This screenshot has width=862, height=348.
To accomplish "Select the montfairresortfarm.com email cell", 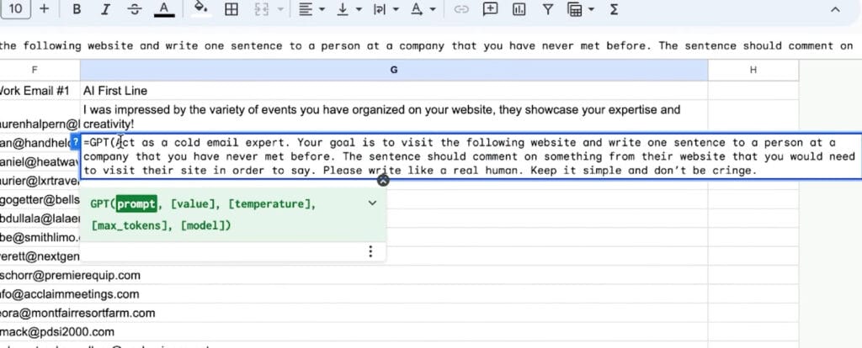I will pos(40,314).
